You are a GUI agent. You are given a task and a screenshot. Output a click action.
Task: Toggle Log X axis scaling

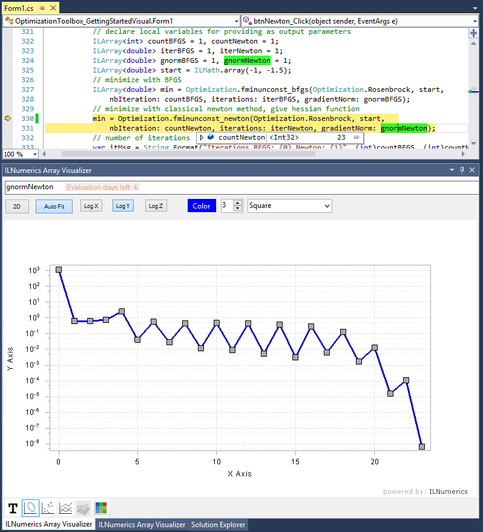pyautogui.click(x=91, y=206)
